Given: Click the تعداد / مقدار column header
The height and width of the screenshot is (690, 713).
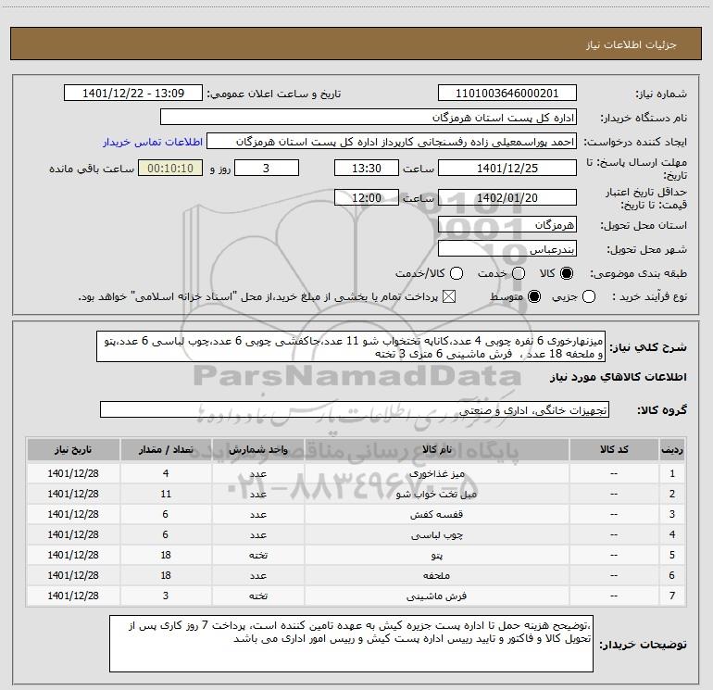Looking at the screenshot, I should tap(166, 450).
